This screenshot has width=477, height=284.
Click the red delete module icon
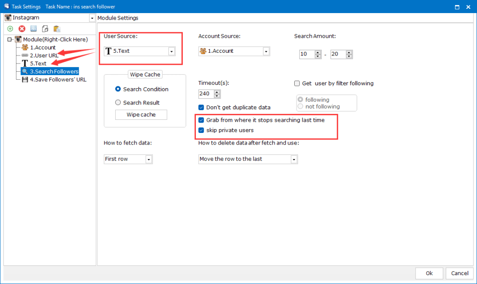point(22,29)
